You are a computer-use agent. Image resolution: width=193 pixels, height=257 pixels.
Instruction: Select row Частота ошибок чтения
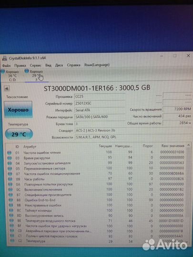coord(96,152)
